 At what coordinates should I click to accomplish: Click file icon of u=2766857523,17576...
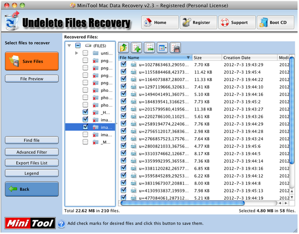tap(134, 139)
